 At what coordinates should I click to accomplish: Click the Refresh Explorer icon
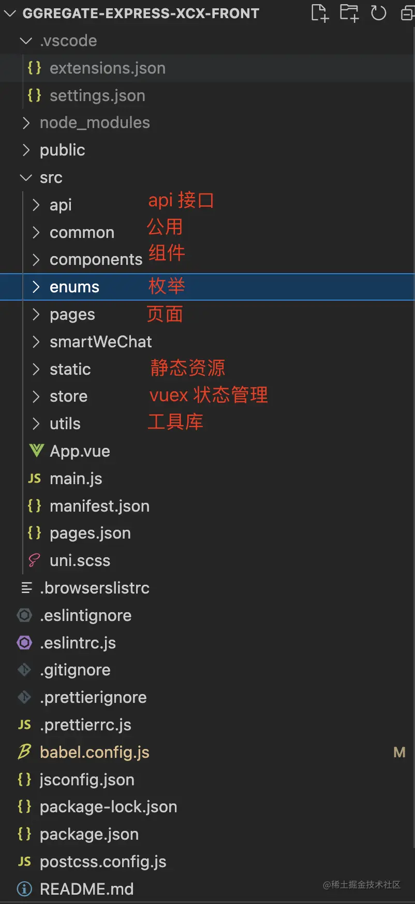[x=379, y=13]
